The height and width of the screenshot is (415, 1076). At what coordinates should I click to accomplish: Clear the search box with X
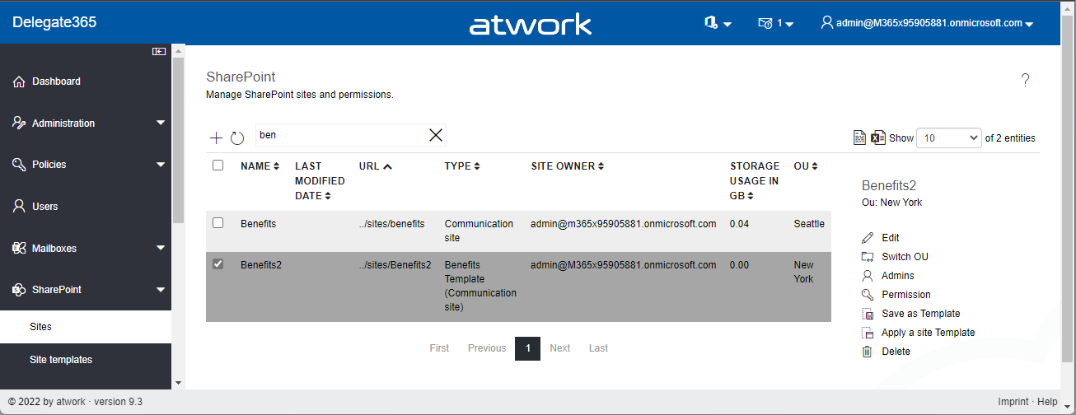[x=436, y=135]
